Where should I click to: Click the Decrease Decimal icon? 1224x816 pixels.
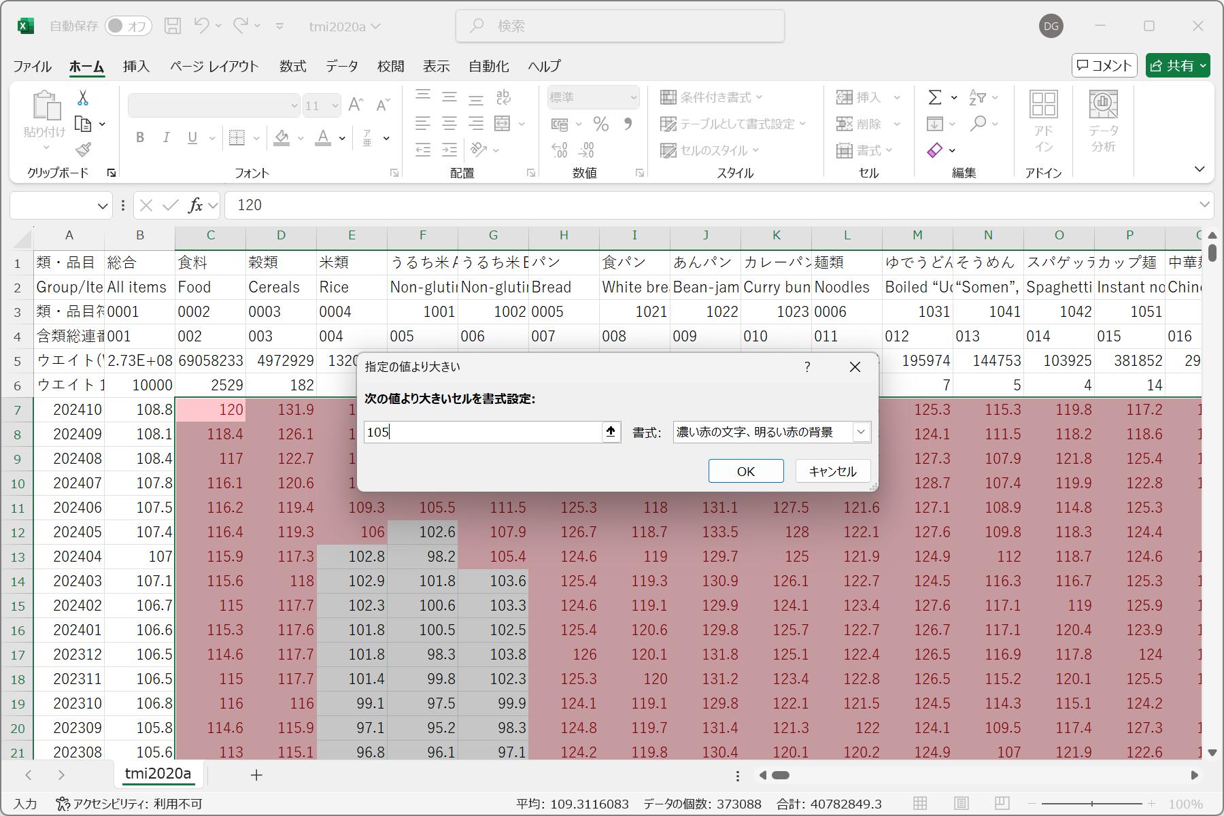(587, 150)
